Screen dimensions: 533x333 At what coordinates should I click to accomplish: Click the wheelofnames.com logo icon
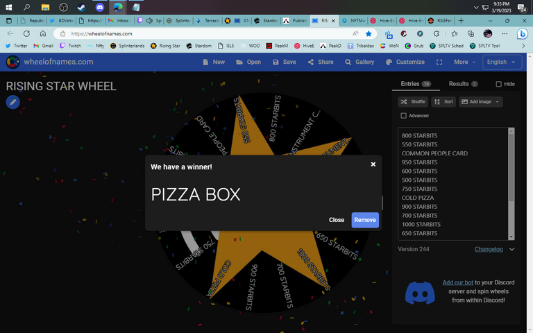click(x=12, y=62)
